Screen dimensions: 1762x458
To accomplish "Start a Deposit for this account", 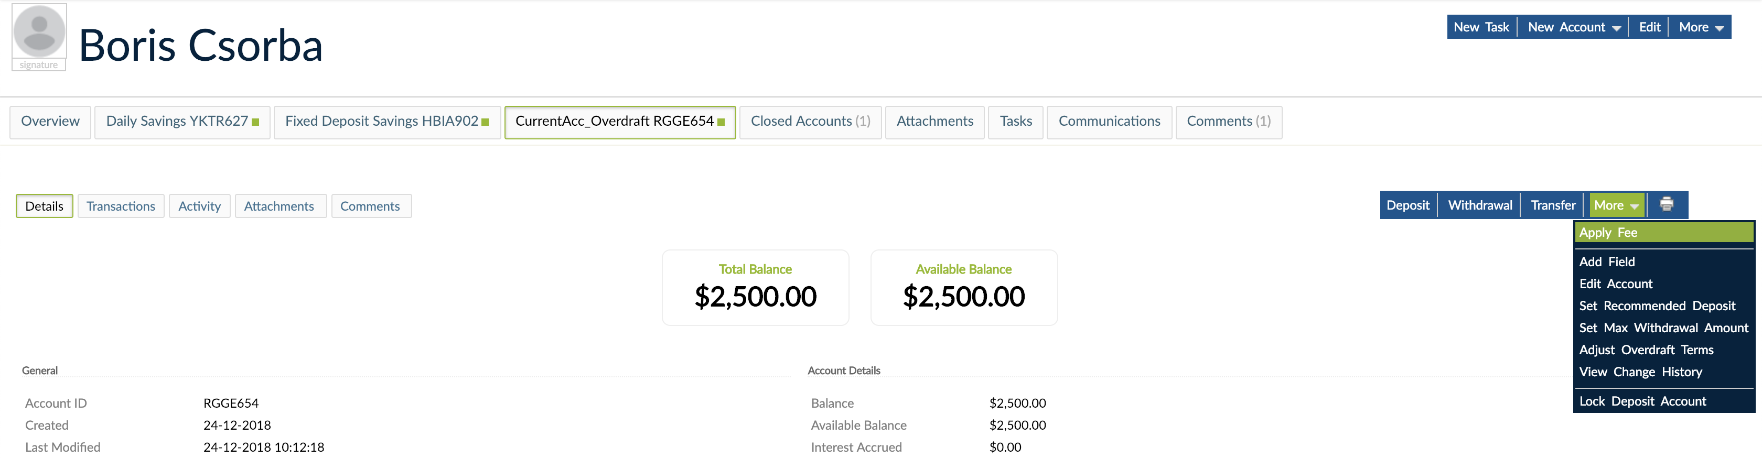I will 1407,204.
